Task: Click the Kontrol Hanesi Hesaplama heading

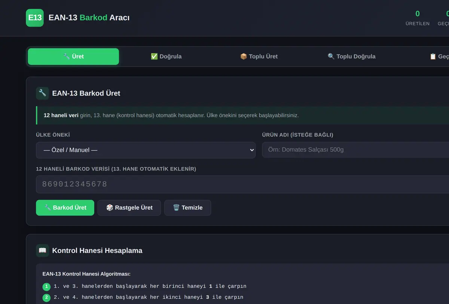Action: (97, 251)
